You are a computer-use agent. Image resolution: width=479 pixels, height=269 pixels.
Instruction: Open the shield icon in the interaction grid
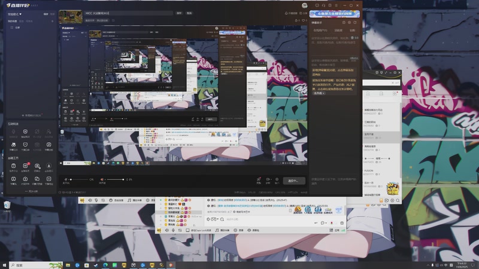click(x=25, y=132)
